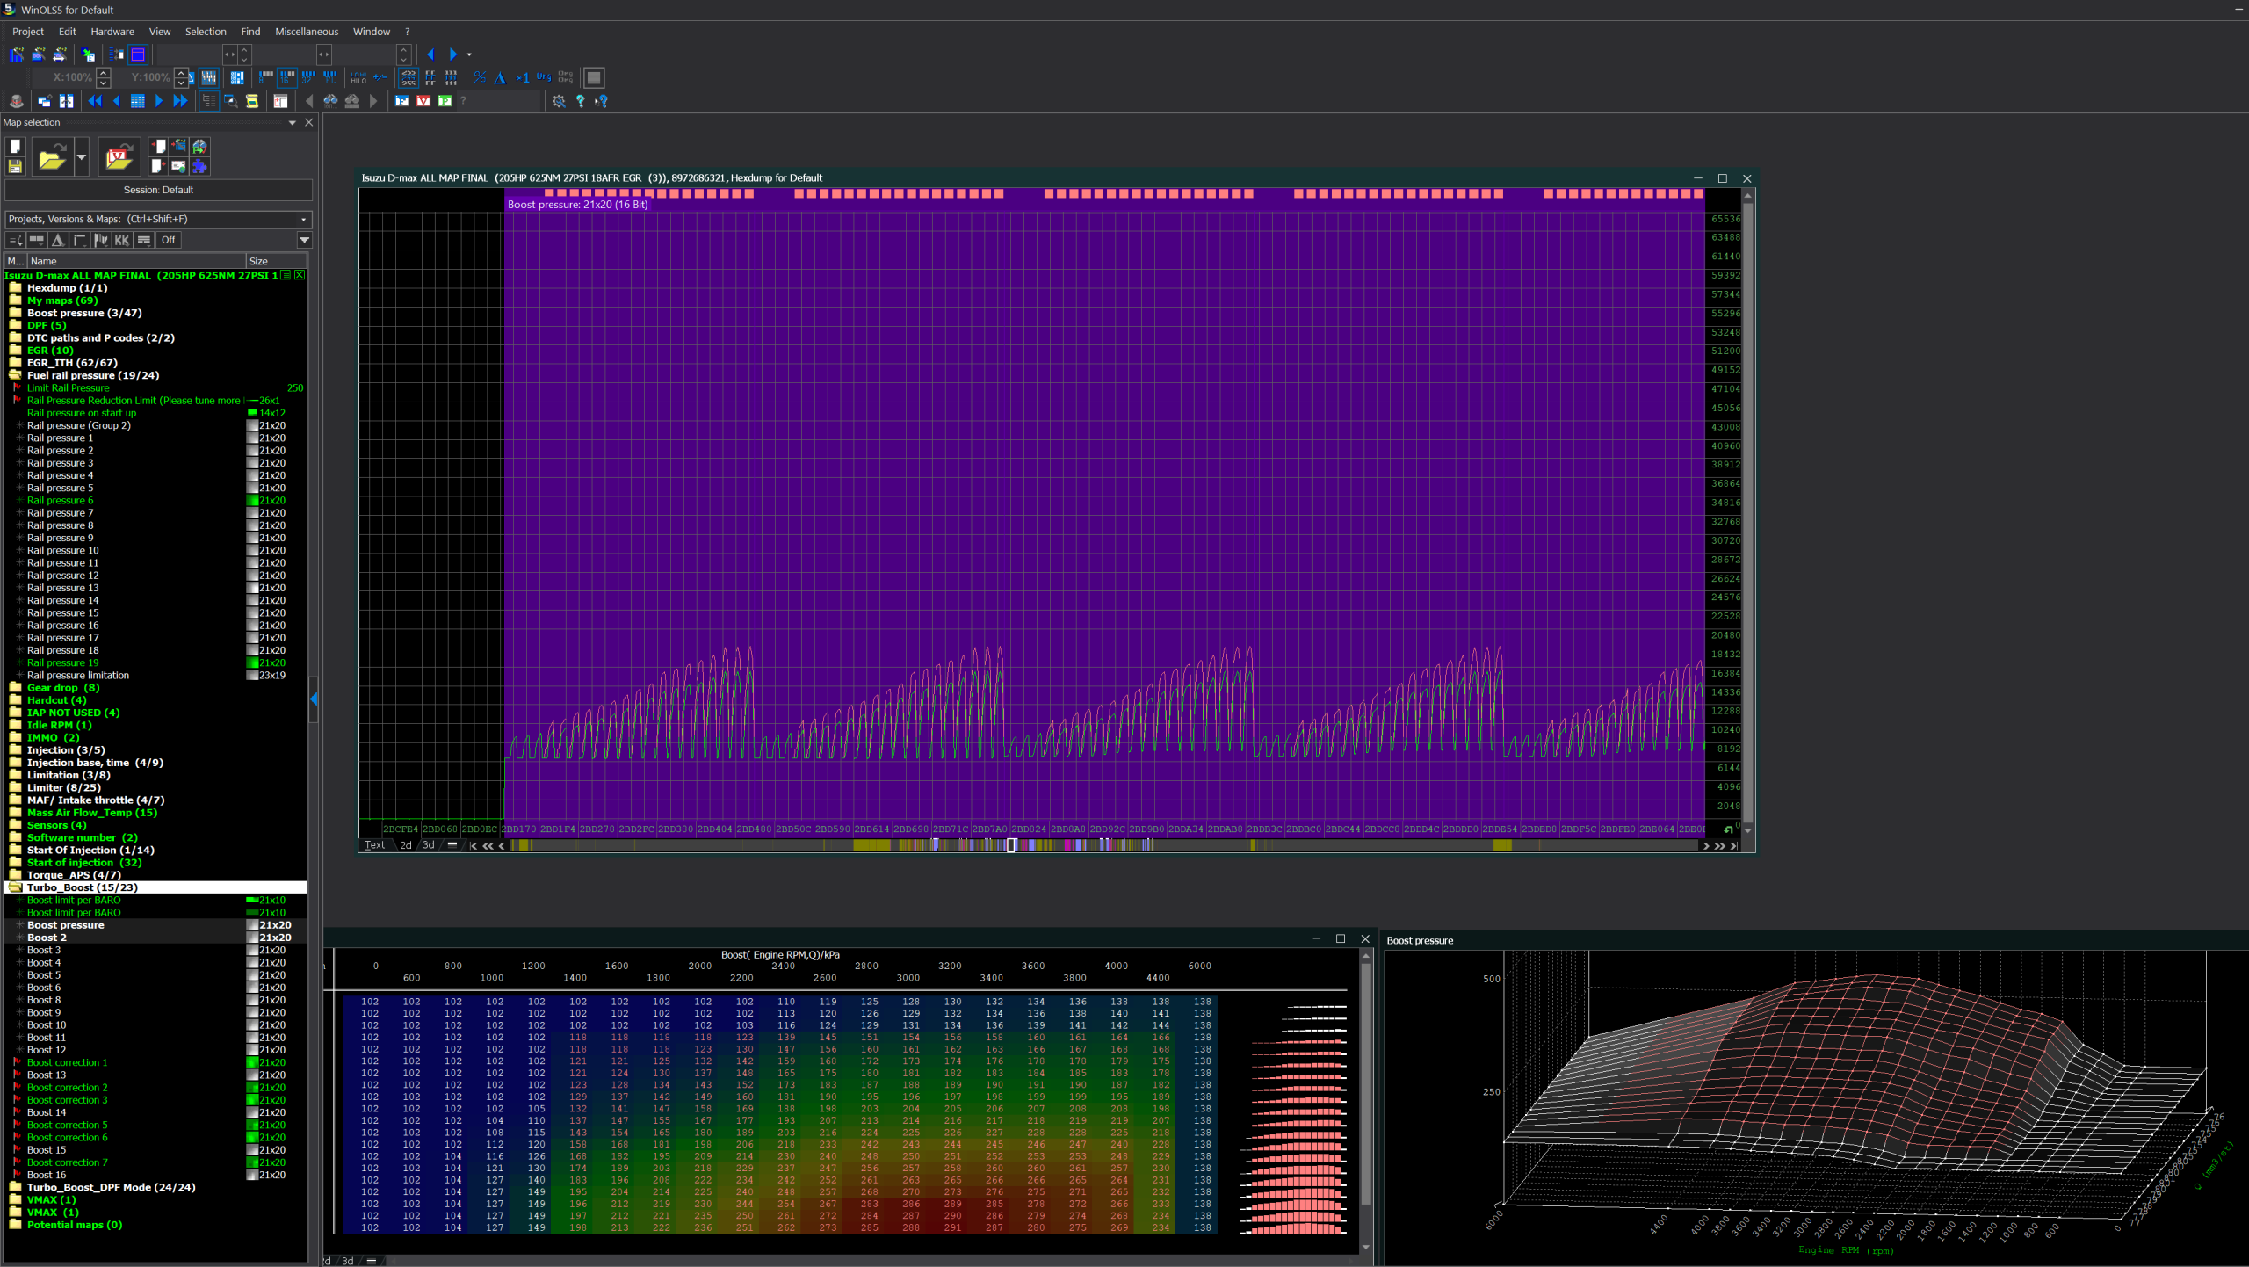The height and width of the screenshot is (1267, 2249).
Task: Toggle the Off filter button in Map selection
Action: pyautogui.click(x=169, y=240)
